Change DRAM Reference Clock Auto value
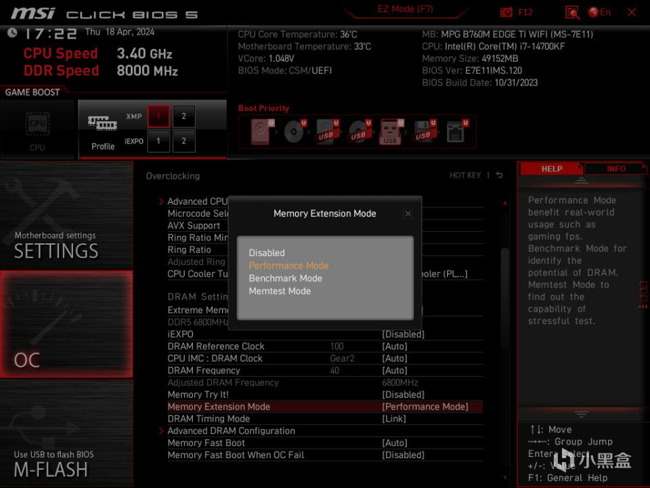This screenshot has height=488, width=650. pos(395,346)
